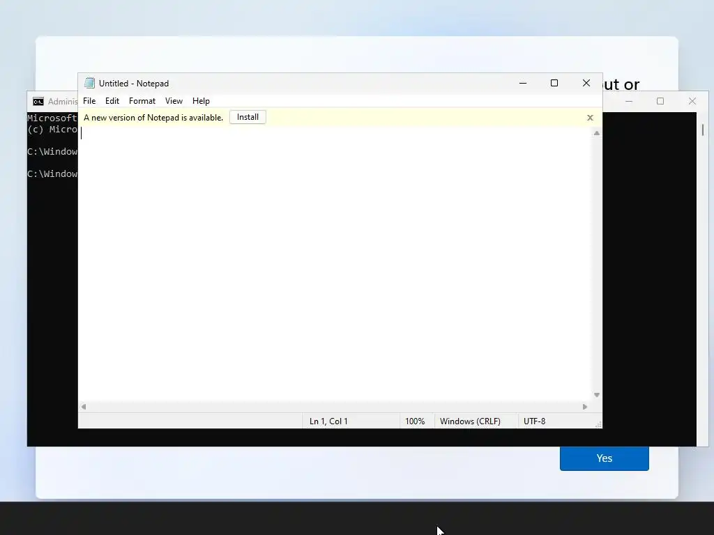Dismiss the Notepad update notification bar
This screenshot has width=714, height=535.
tap(590, 118)
